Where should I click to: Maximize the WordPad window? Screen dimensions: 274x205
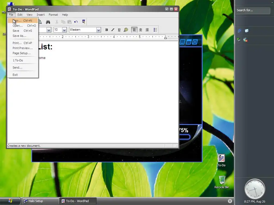pyautogui.click(x=171, y=9)
